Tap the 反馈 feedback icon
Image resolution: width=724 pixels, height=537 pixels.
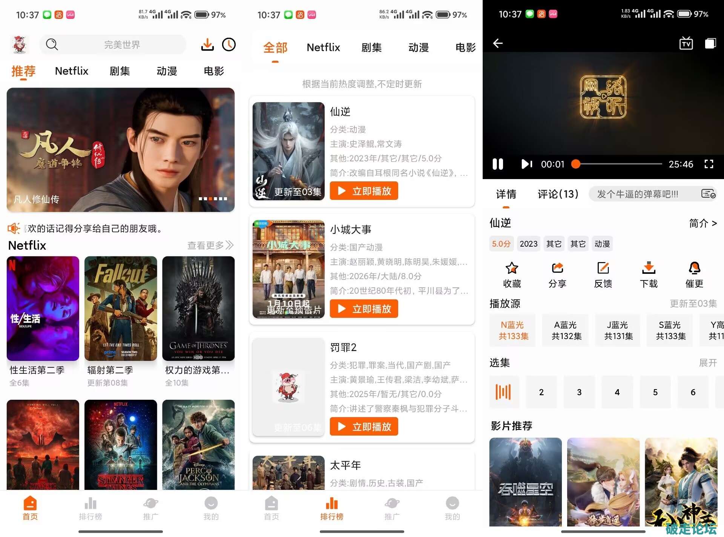(603, 268)
